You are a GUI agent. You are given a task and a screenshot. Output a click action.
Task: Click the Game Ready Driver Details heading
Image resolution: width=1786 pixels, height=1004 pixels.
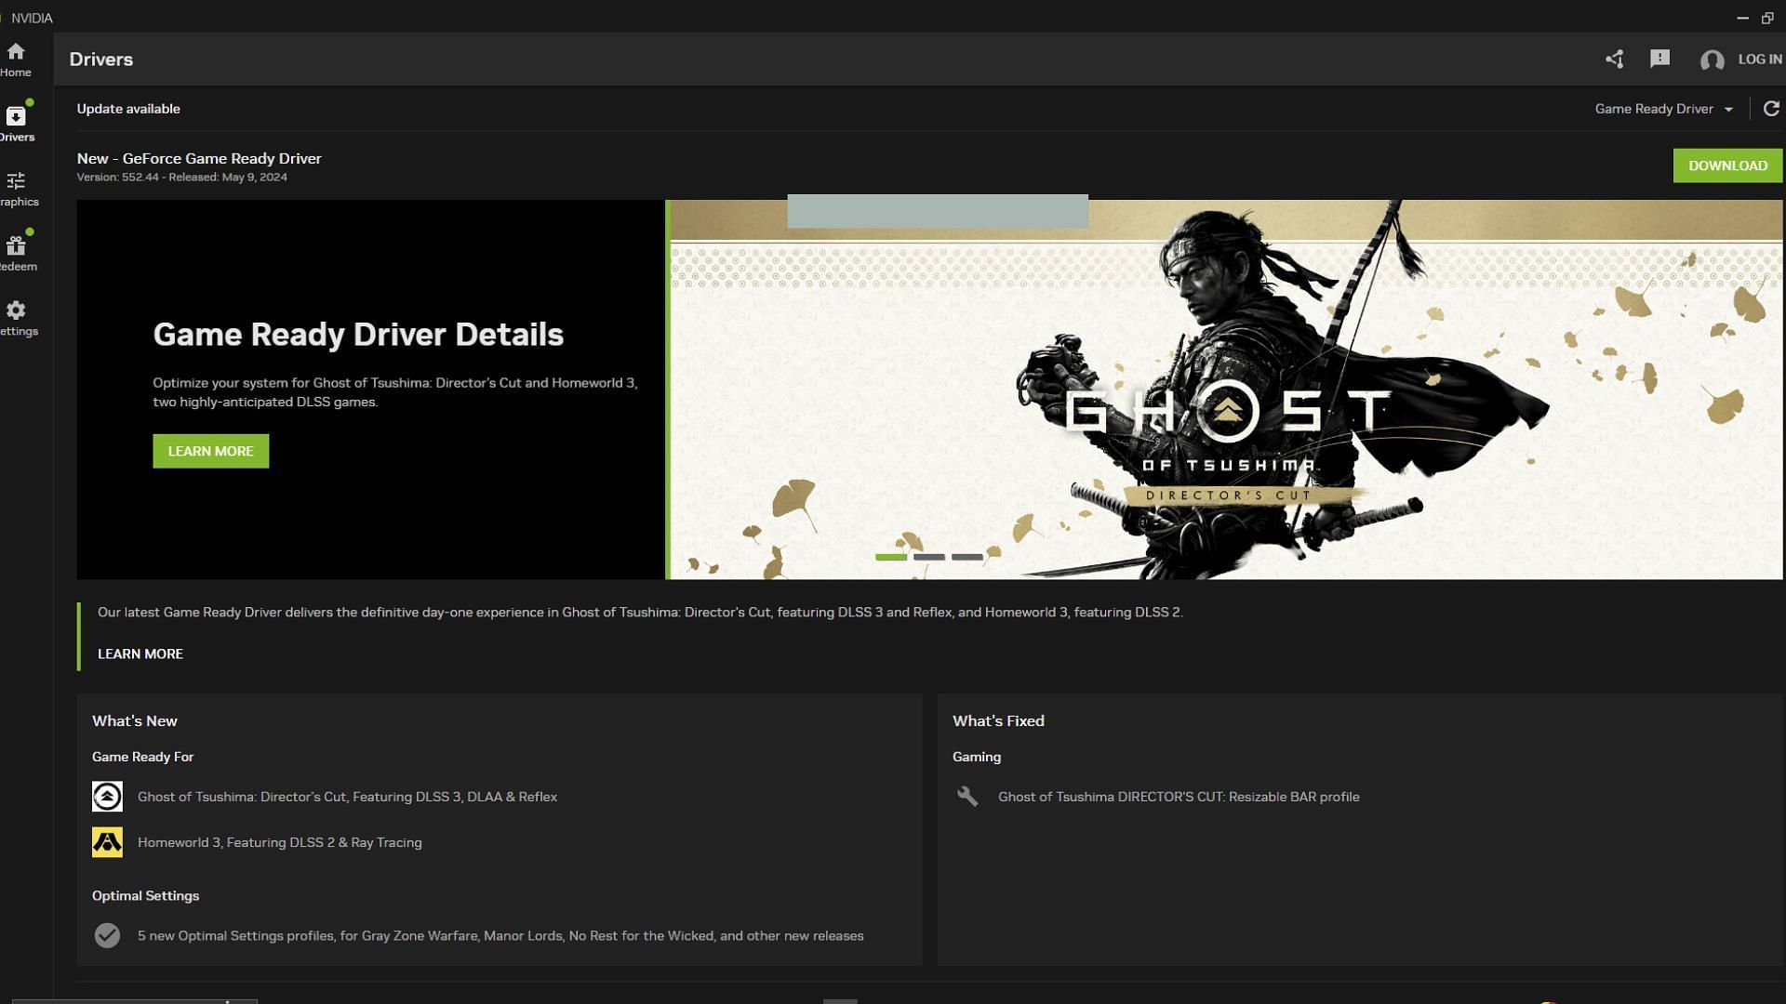pyautogui.click(x=358, y=335)
